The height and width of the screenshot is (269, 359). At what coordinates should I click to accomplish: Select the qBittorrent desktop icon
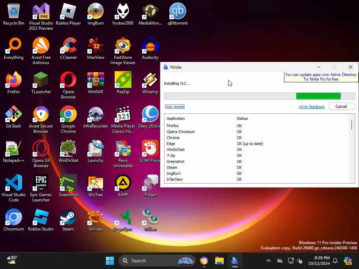point(177,14)
